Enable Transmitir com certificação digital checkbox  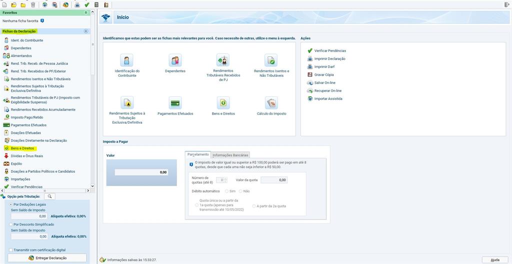[11, 250]
